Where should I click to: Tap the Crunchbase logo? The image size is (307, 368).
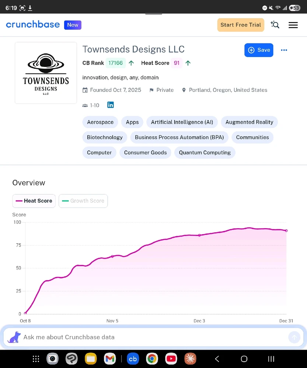coord(33,25)
